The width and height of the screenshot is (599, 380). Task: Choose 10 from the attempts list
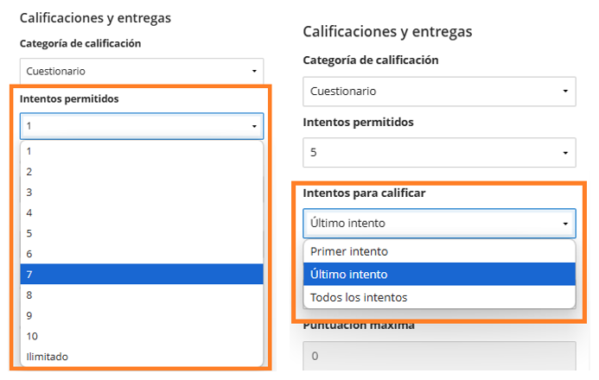click(x=141, y=336)
